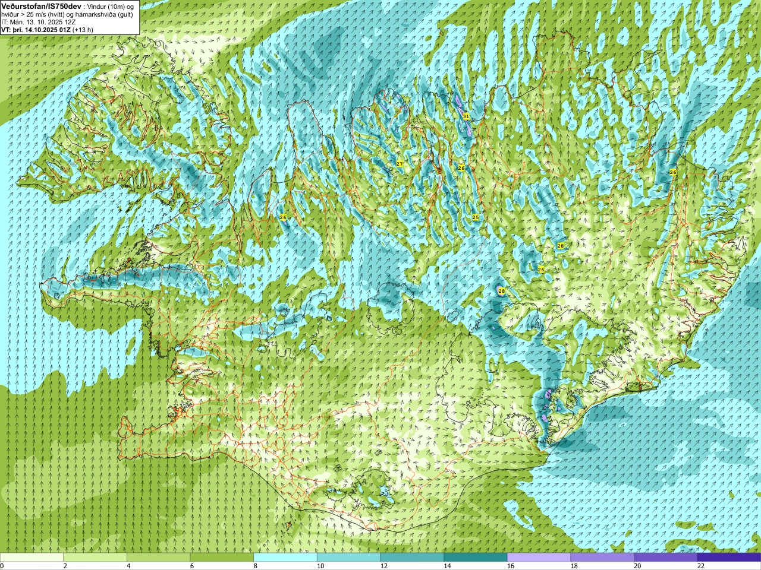The image size is (761, 570).
Task: Select the yellow gust marker labeled 27
Action: point(400,164)
